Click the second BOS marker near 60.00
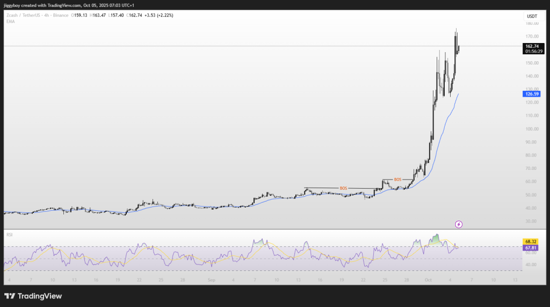This screenshot has height=307, width=550. point(397,180)
